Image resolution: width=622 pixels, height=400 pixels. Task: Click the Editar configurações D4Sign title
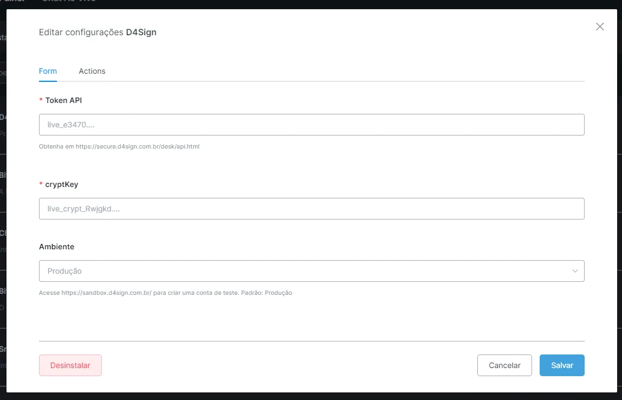[98, 32]
